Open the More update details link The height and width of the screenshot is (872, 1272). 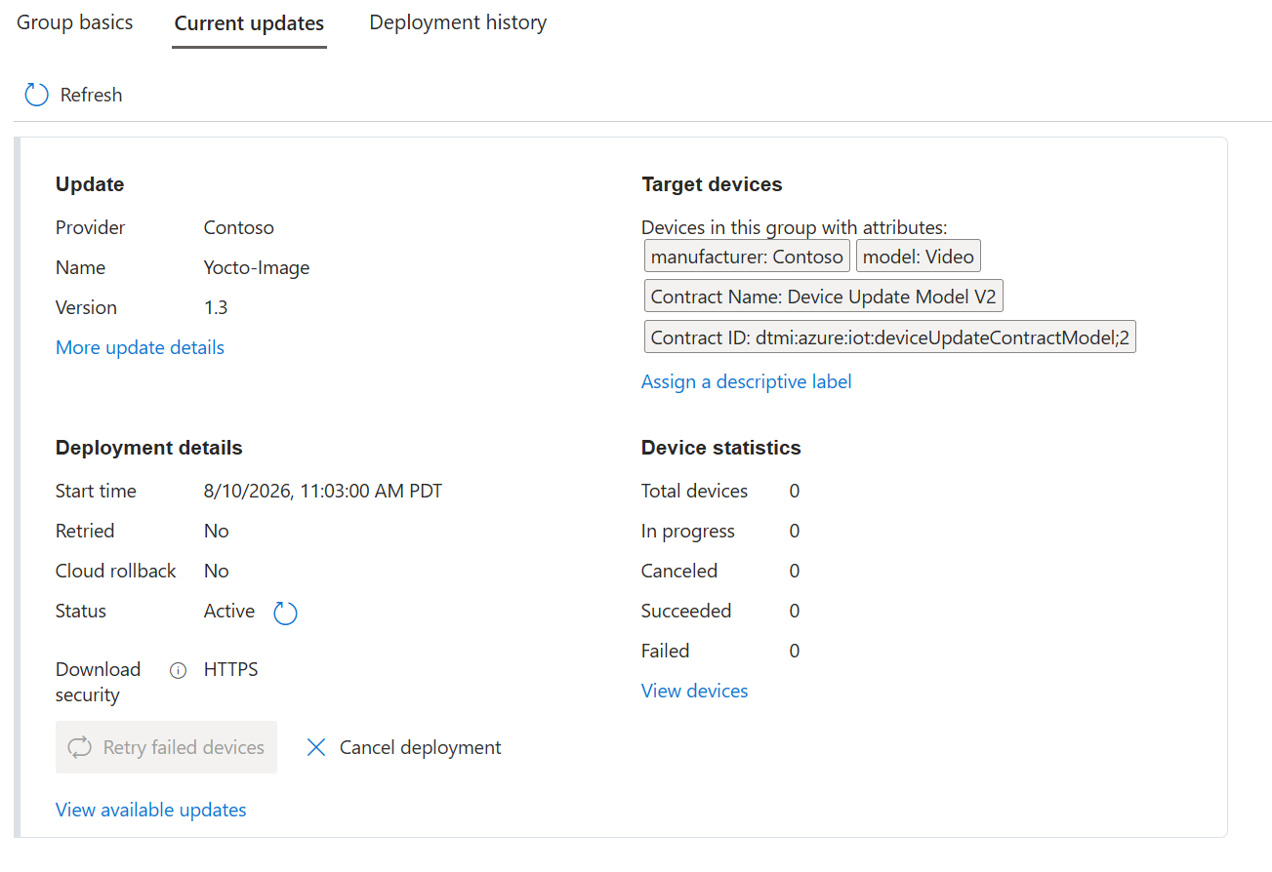click(x=140, y=347)
